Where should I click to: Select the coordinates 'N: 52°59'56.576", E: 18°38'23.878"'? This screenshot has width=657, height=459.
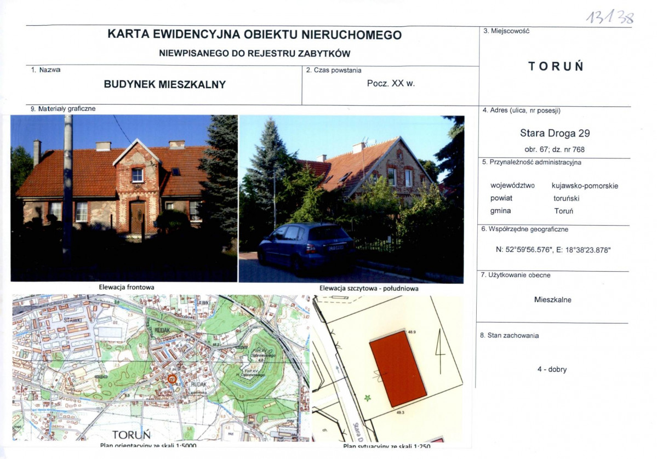coord(553,250)
